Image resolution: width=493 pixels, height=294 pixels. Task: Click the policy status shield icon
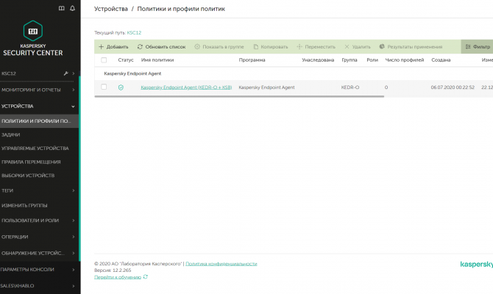pos(121,87)
